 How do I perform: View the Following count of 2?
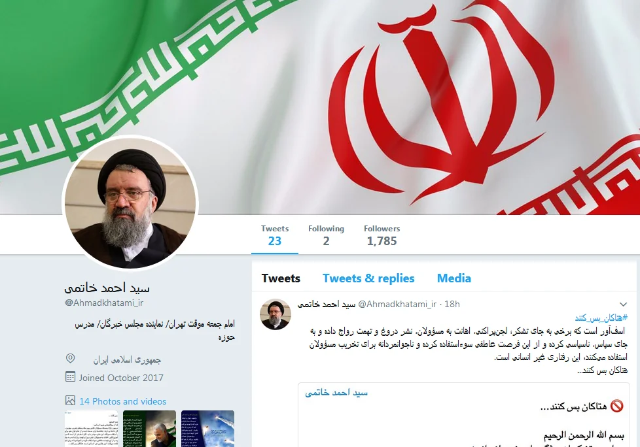tap(326, 235)
